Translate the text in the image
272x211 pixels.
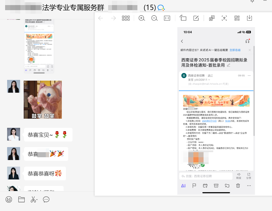point(212,18)
